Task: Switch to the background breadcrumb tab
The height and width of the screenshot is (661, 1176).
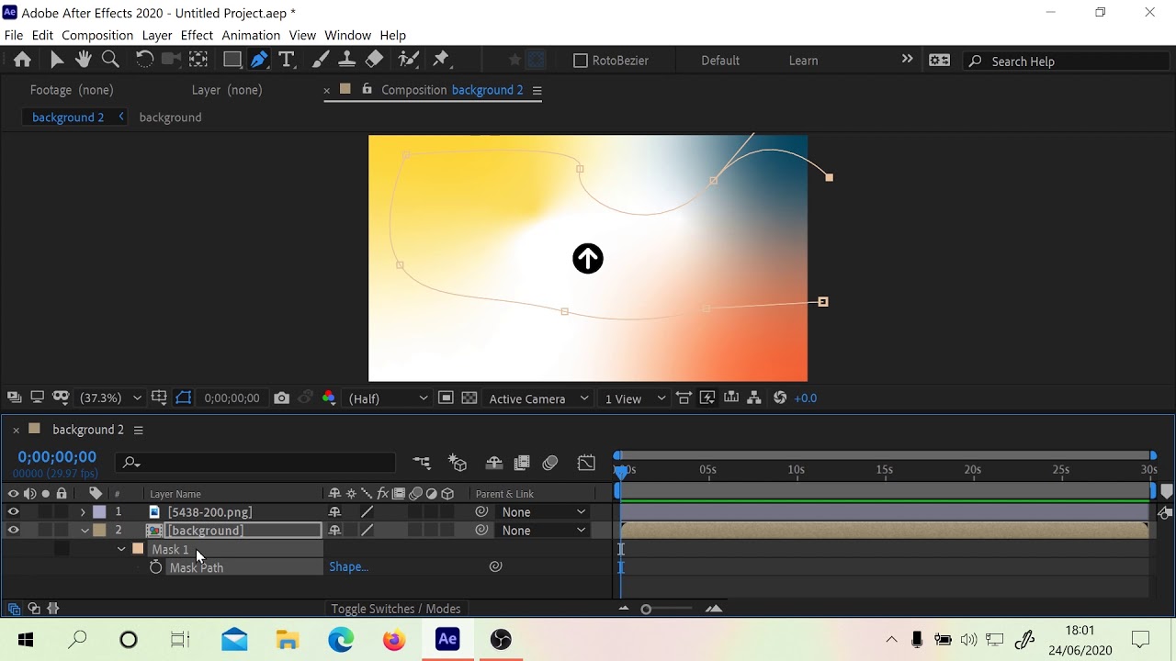Action: (170, 118)
